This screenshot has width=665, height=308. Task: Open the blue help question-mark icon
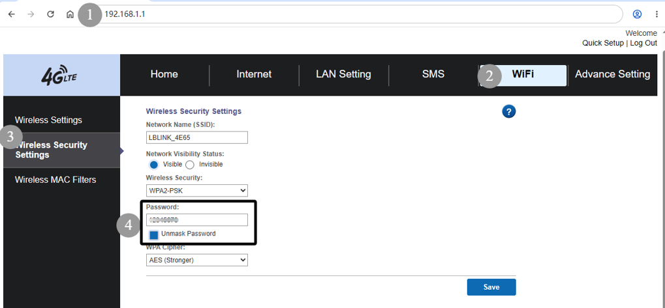(x=508, y=111)
